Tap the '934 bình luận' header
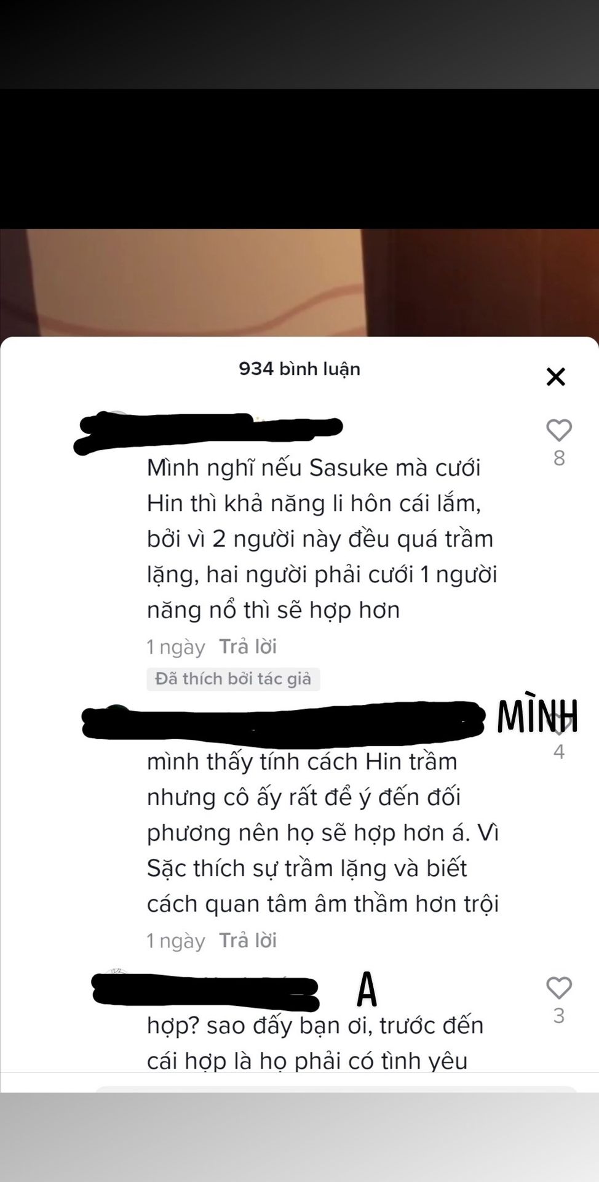Image resolution: width=599 pixels, height=1182 pixels. 299,369
